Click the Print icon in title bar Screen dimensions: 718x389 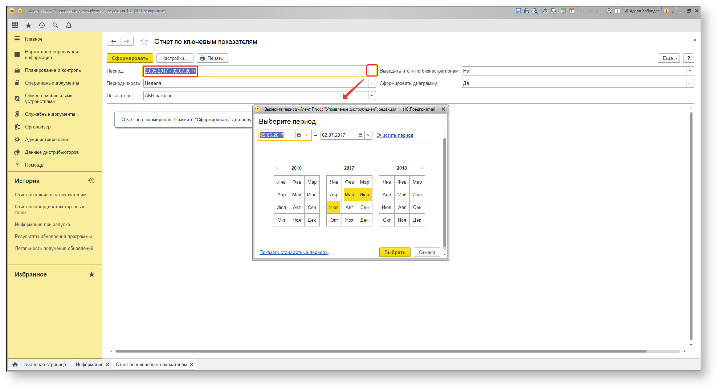(x=527, y=11)
